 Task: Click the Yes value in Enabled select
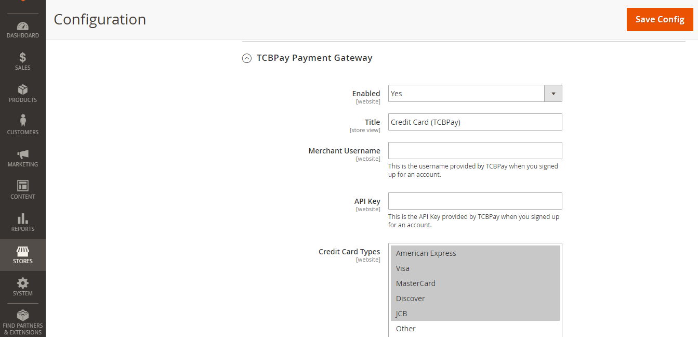(x=397, y=94)
